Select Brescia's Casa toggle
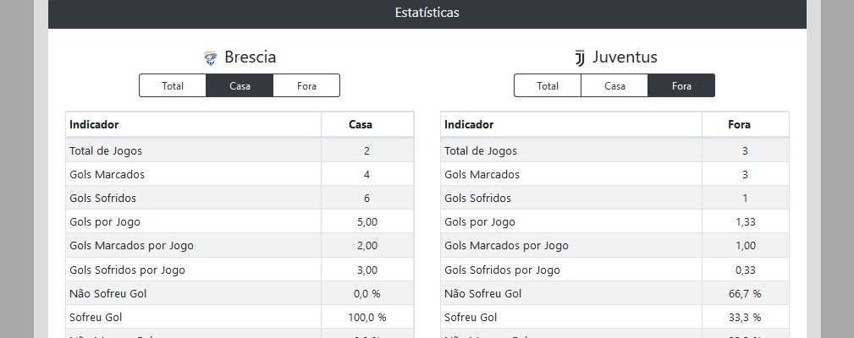854x338 pixels. pyautogui.click(x=240, y=85)
